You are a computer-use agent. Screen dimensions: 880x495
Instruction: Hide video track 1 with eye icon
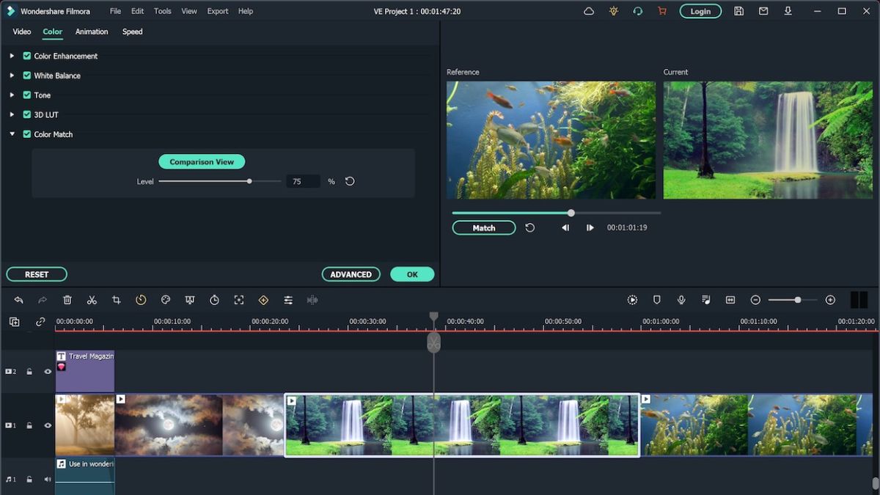pyautogui.click(x=48, y=425)
